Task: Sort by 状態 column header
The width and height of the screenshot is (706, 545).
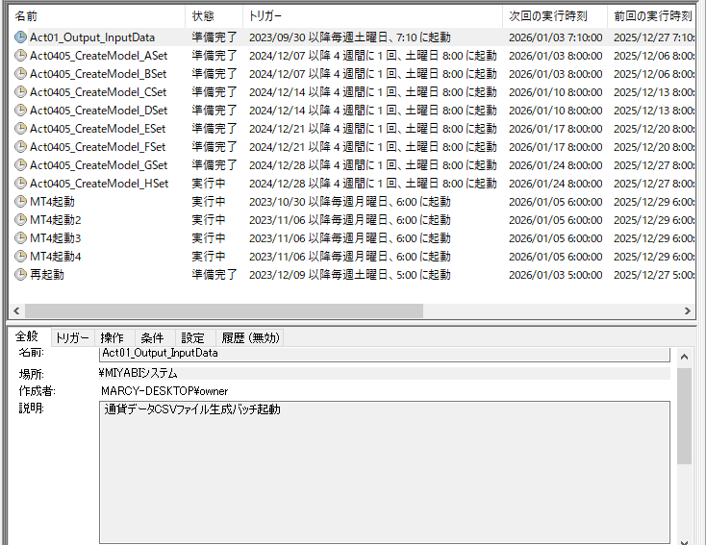Action: point(214,16)
